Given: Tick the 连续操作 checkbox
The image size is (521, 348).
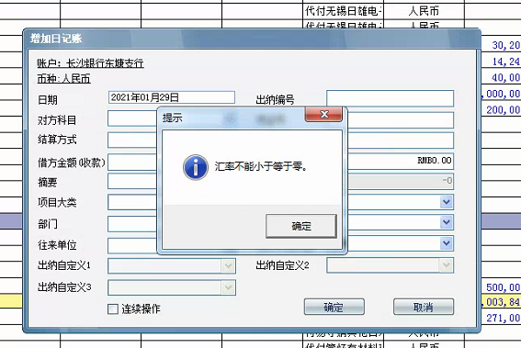Looking at the screenshot, I should (x=113, y=309).
